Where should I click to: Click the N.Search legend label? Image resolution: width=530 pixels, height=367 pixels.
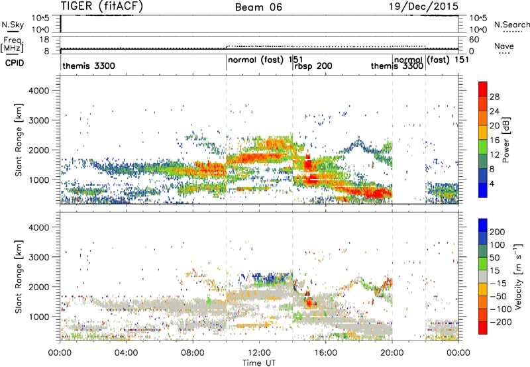coord(511,25)
